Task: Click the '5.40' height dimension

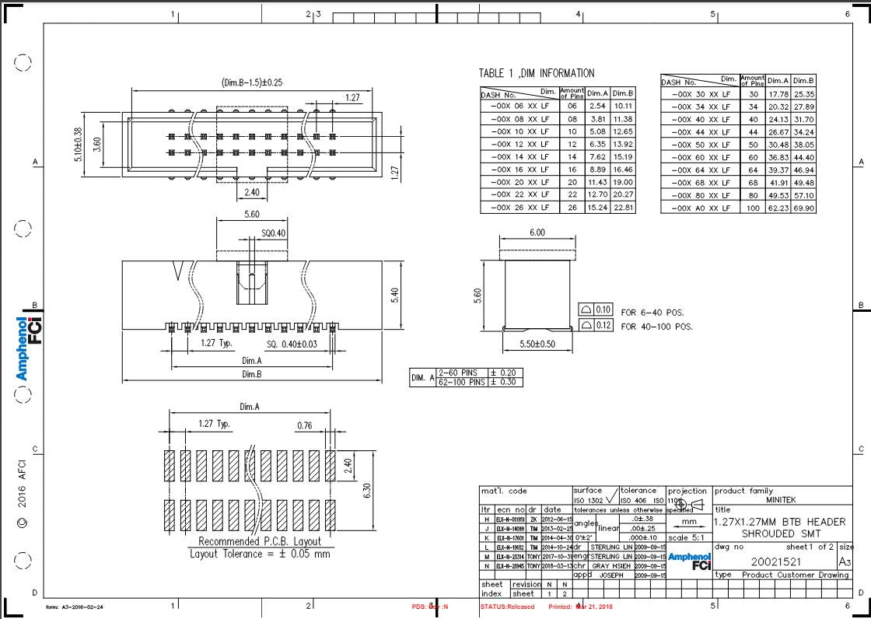Action: 396,295
